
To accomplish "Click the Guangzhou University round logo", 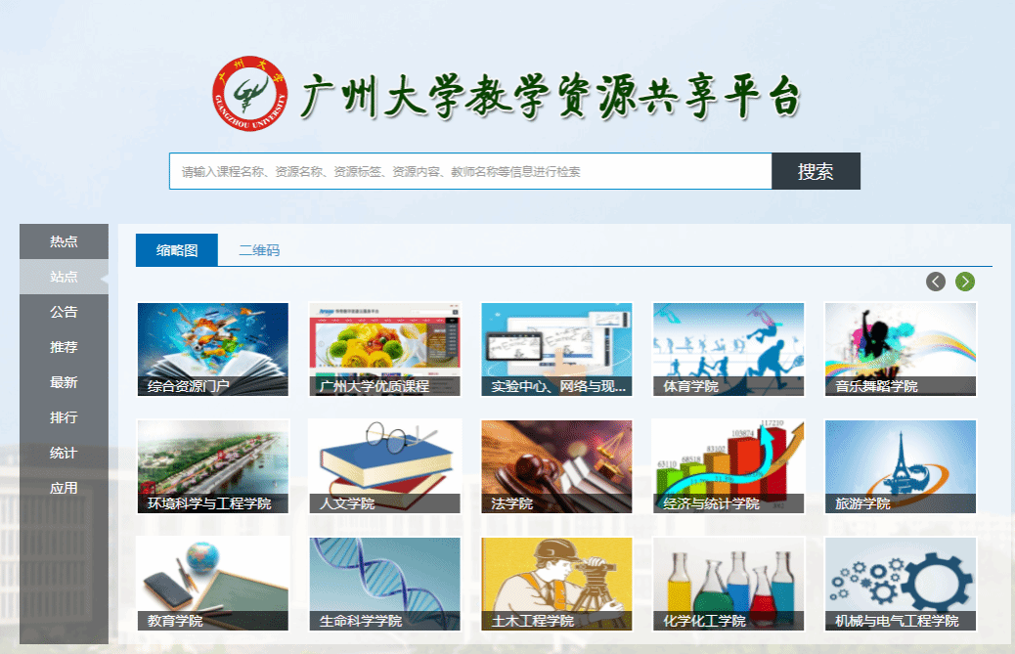I will pos(250,93).
